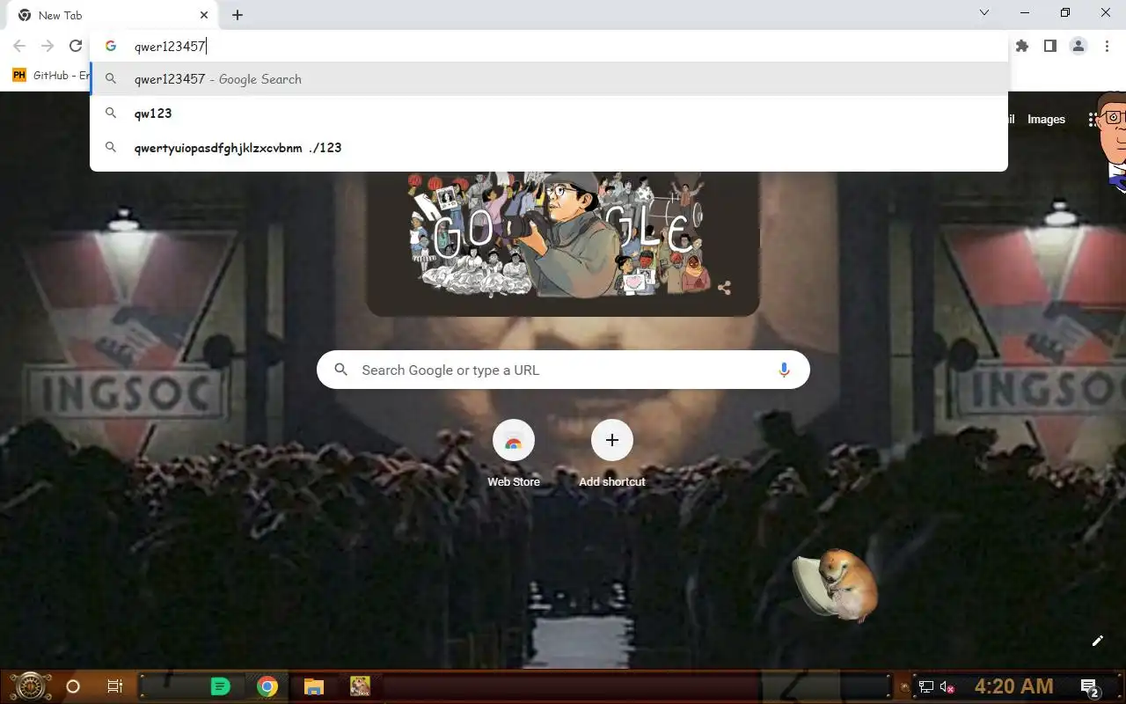Share the Google Doodle

point(724,288)
